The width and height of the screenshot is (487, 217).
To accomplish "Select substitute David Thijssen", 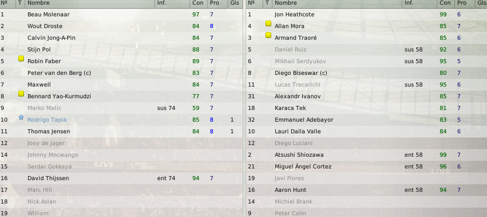I will [122, 178].
